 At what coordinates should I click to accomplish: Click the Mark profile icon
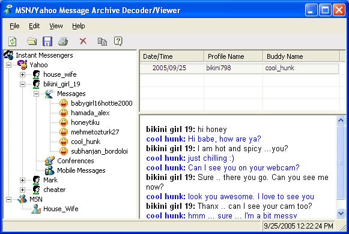[x=36, y=180]
